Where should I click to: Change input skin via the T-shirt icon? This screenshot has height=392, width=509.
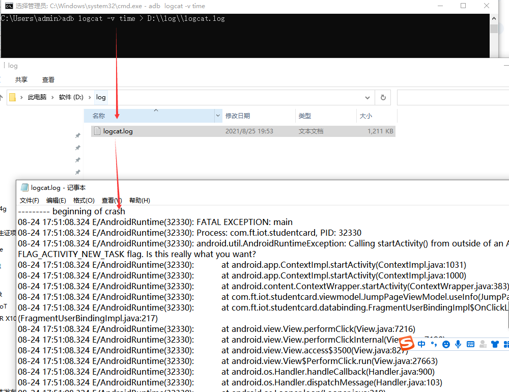(494, 344)
